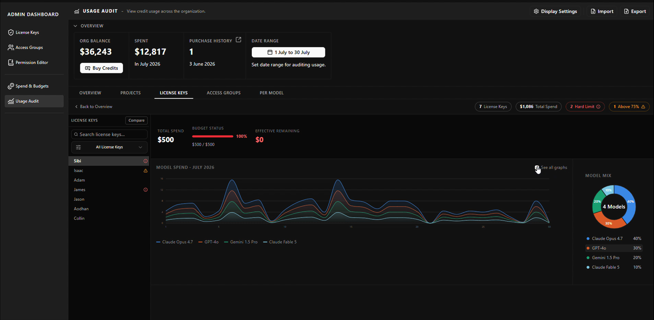Focus the Search license keys field
The image size is (654, 320).
[109, 134]
